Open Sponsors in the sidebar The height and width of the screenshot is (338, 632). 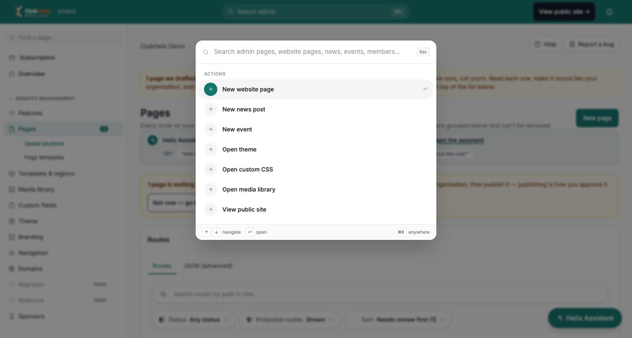point(64,316)
